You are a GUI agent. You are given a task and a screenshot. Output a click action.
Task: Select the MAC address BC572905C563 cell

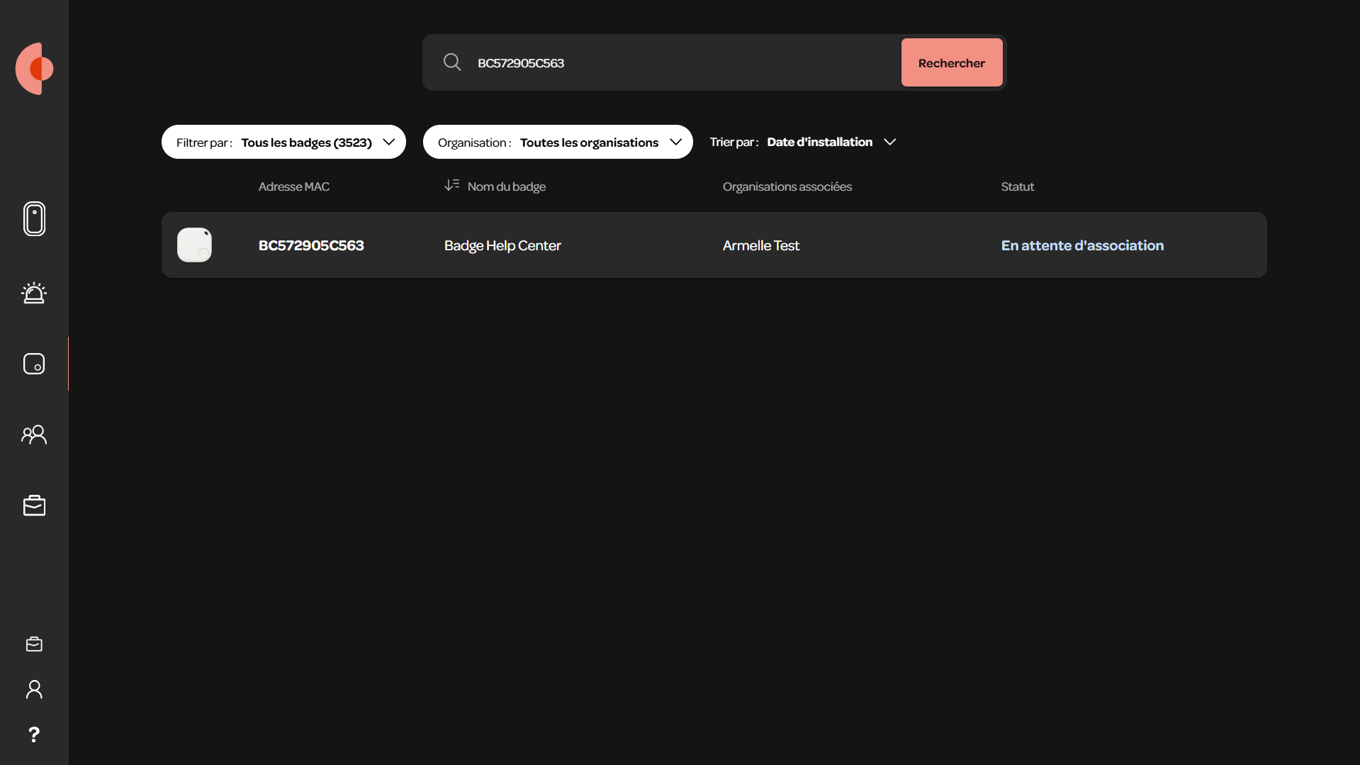click(311, 245)
